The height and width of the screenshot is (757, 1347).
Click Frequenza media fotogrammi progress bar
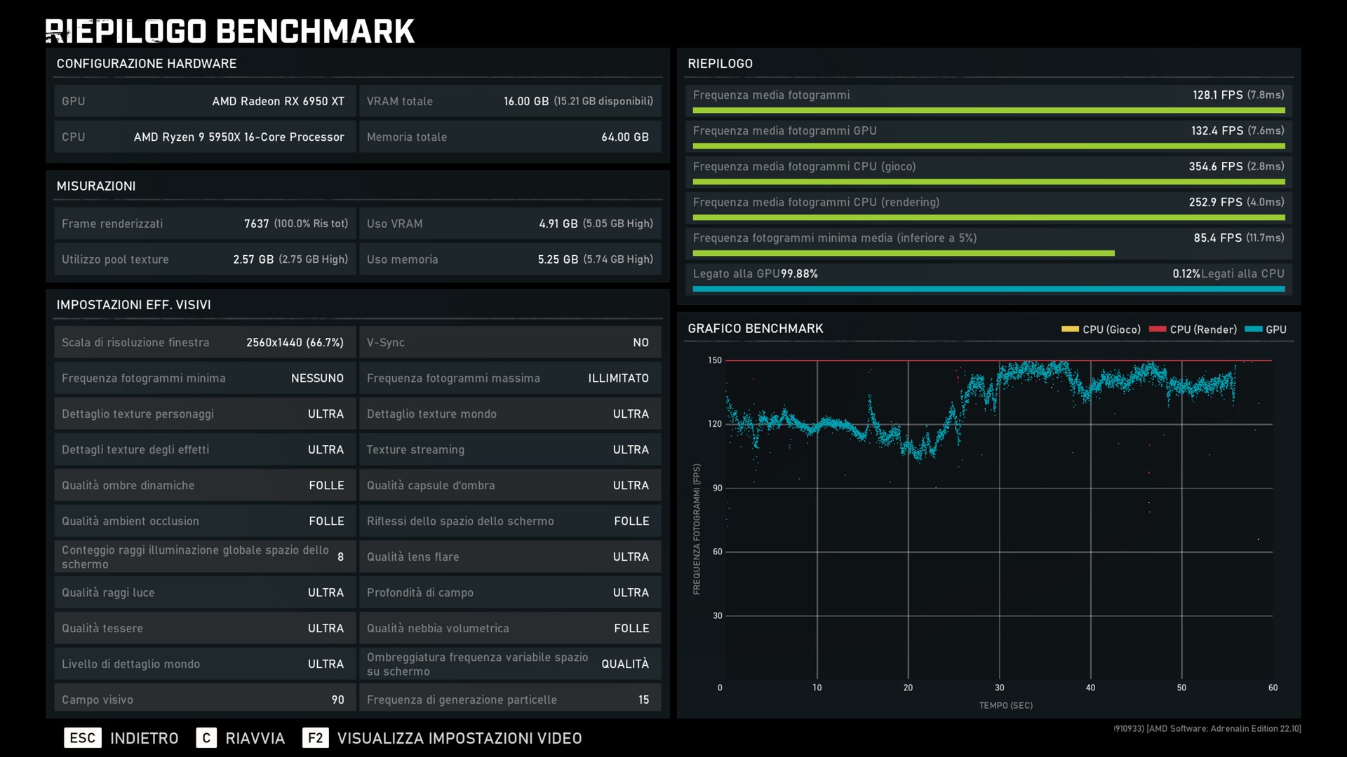(989, 110)
